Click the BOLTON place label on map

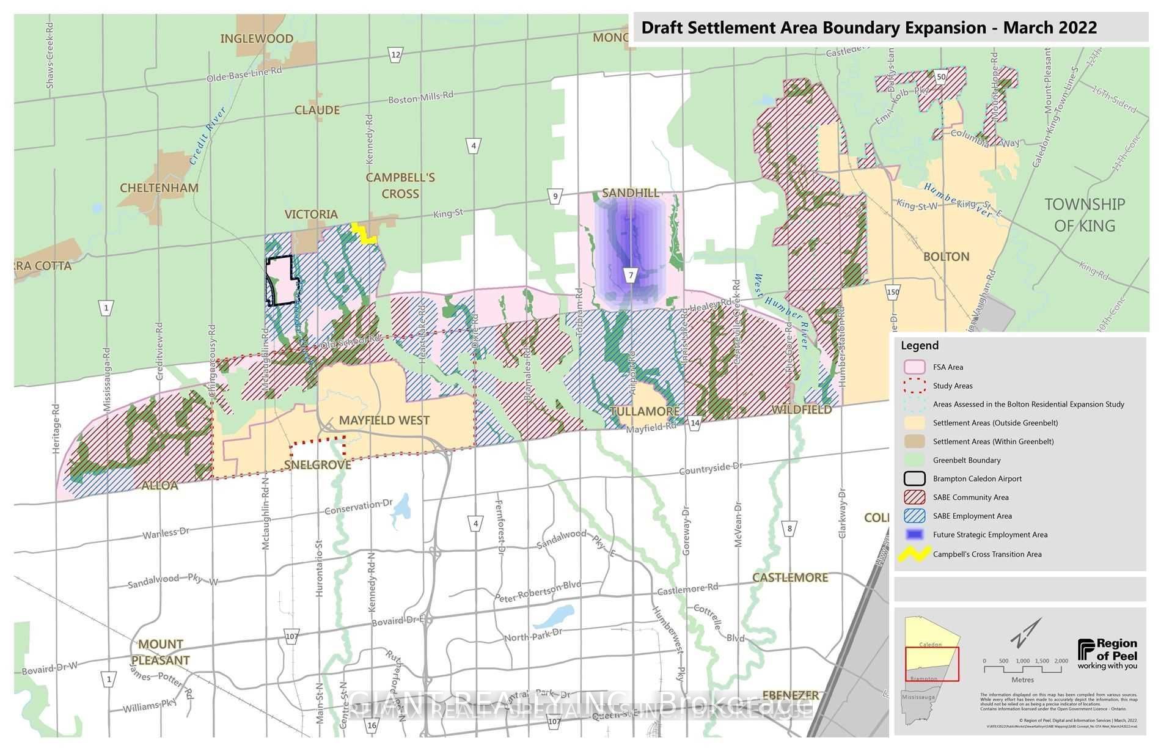click(946, 257)
